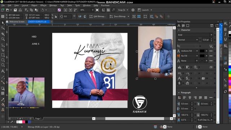Screen dimensions: 231x130
Task: Toggle Show Grid in the toolbar
Action: coord(108,10)
